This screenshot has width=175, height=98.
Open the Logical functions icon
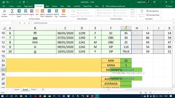coord(32,13)
